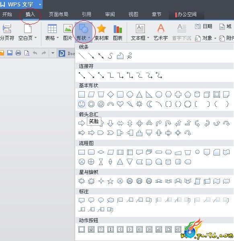Pick the flowchart Or circle
Screen dimensions: 234x241
[91, 162]
